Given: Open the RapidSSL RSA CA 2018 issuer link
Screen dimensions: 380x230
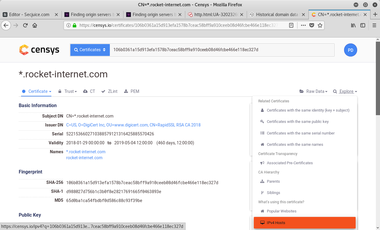Looking at the screenshot, I should point(133,125).
